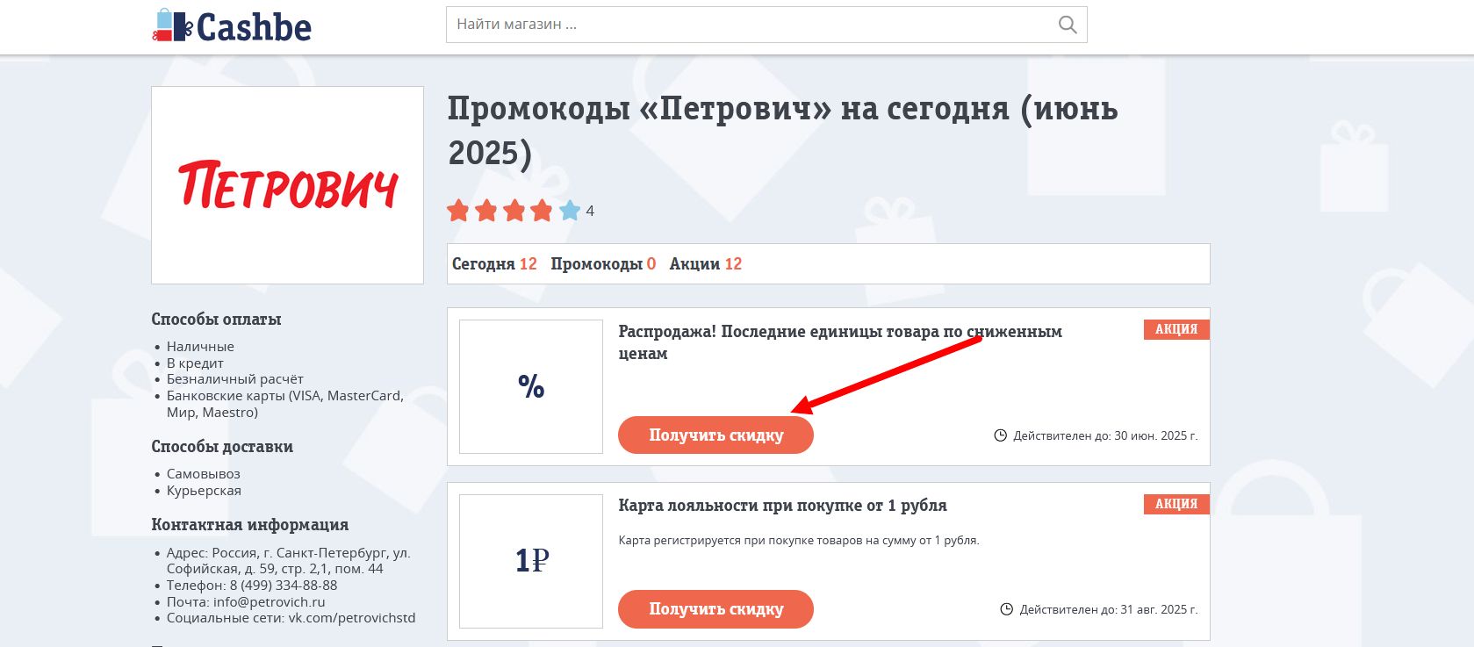Click the 'В кредит' payment item
Viewport: 1474px width, 647px height.
tap(195, 363)
